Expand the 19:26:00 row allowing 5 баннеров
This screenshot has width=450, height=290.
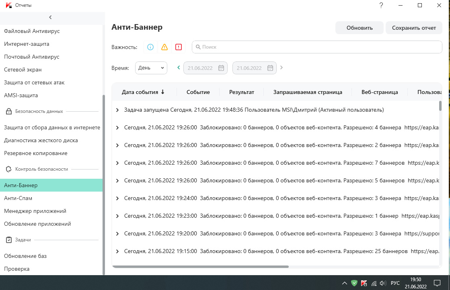point(117,181)
